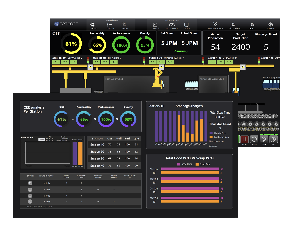Open the Analysis dashboard icon
288x227 pixels.
(x=155, y=25)
